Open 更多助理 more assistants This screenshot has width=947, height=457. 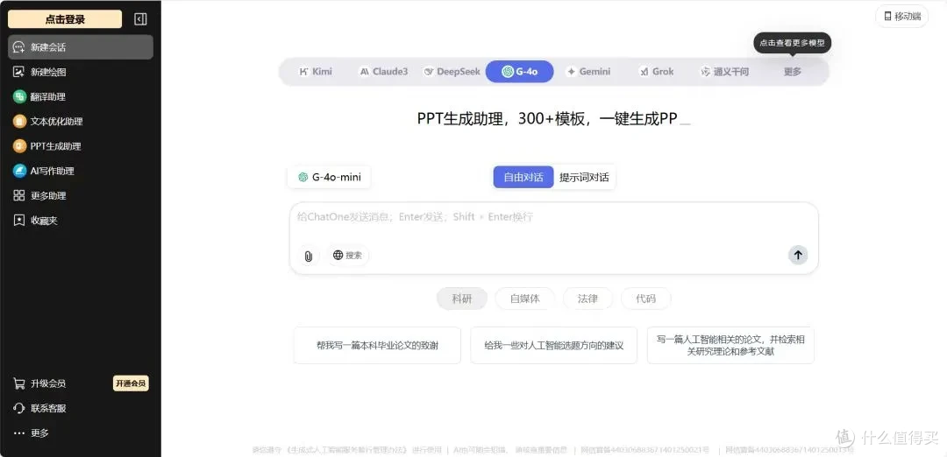point(81,195)
